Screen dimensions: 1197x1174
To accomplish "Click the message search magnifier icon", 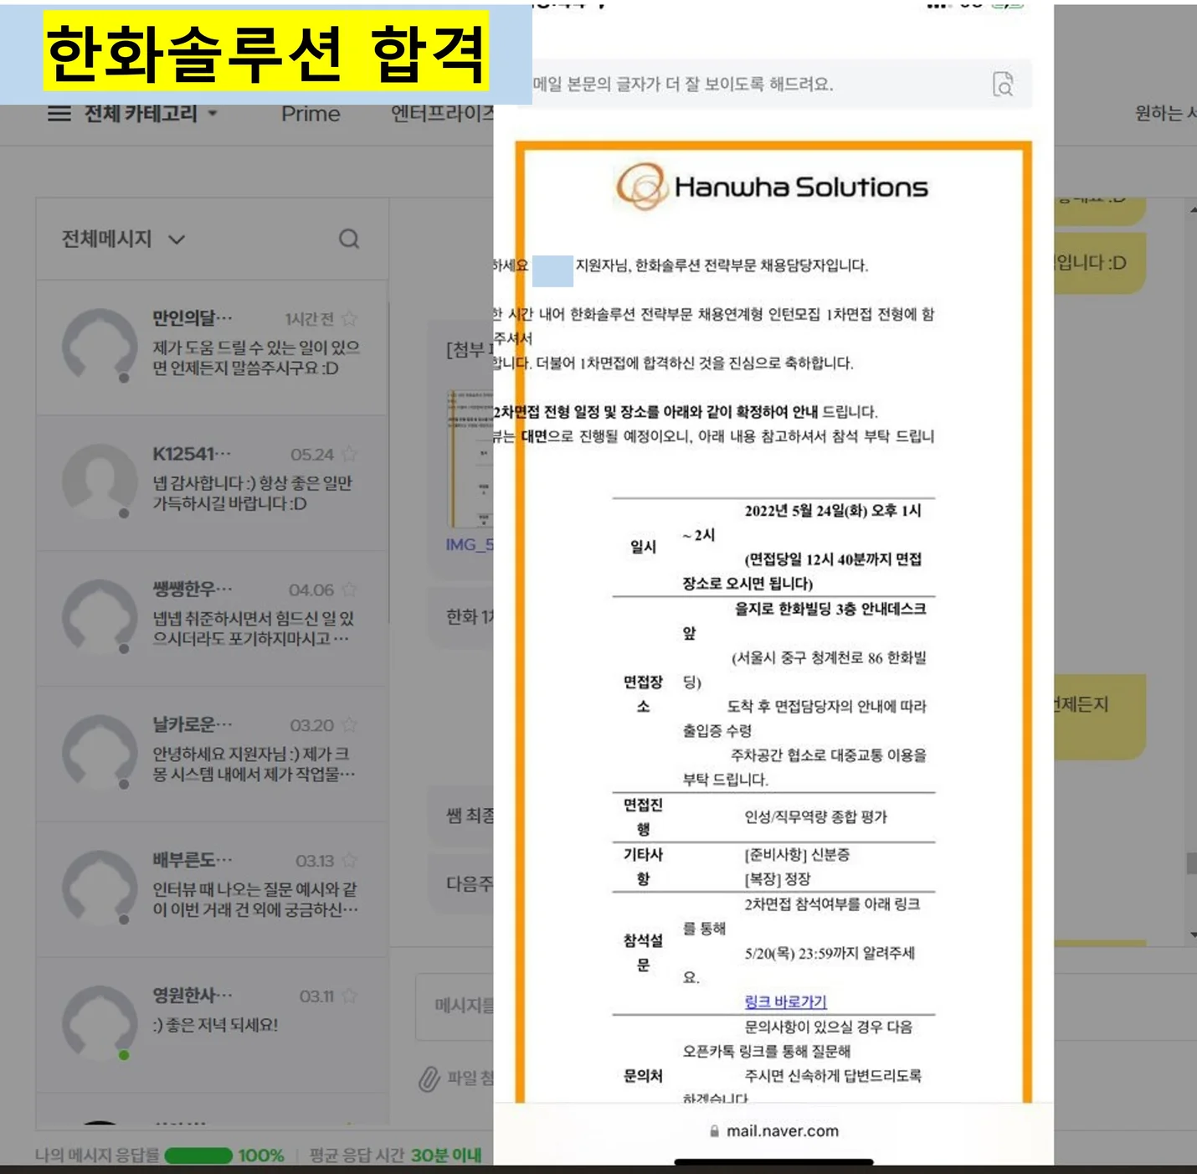I will point(349,239).
